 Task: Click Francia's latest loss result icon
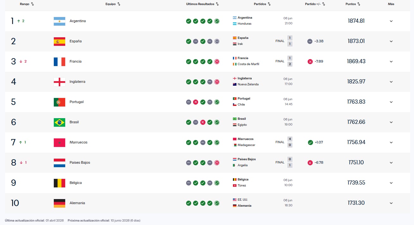click(x=217, y=62)
